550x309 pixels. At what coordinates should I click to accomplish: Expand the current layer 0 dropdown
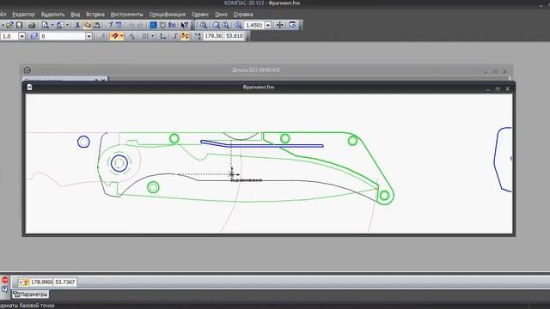pyautogui.click(x=89, y=36)
